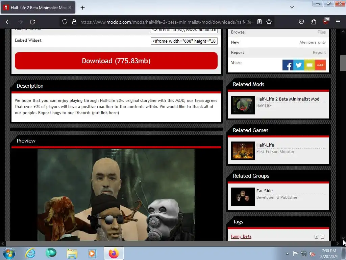Click the Far Side group thumbnail
346x260 pixels.
pyautogui.click(x=243, y=197)
